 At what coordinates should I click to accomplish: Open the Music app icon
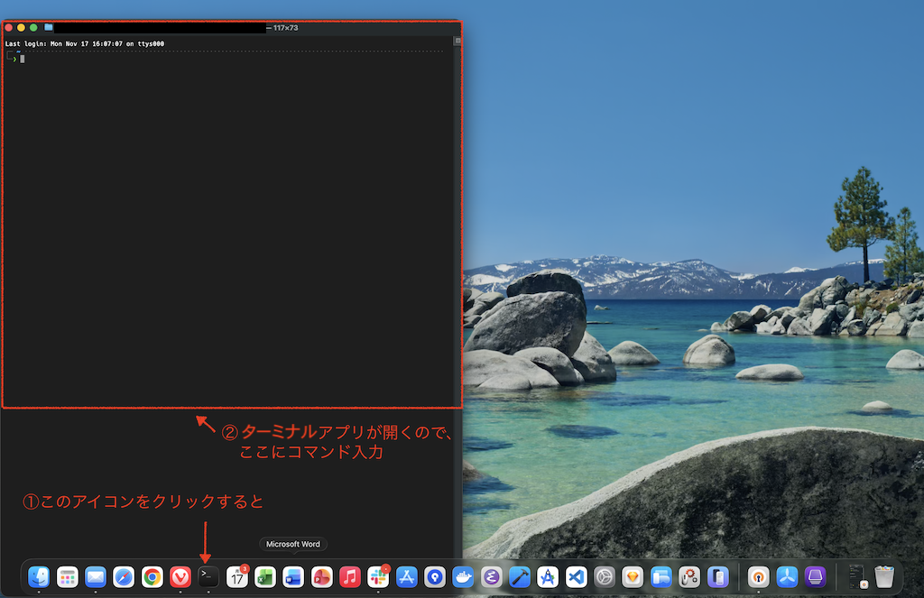click(x=350, y=576)
